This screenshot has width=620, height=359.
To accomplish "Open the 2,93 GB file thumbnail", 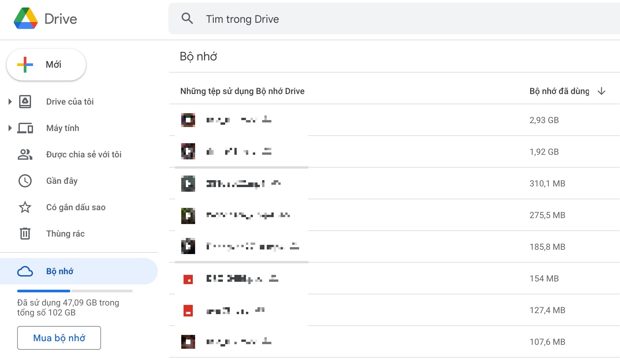I will 188,120.
